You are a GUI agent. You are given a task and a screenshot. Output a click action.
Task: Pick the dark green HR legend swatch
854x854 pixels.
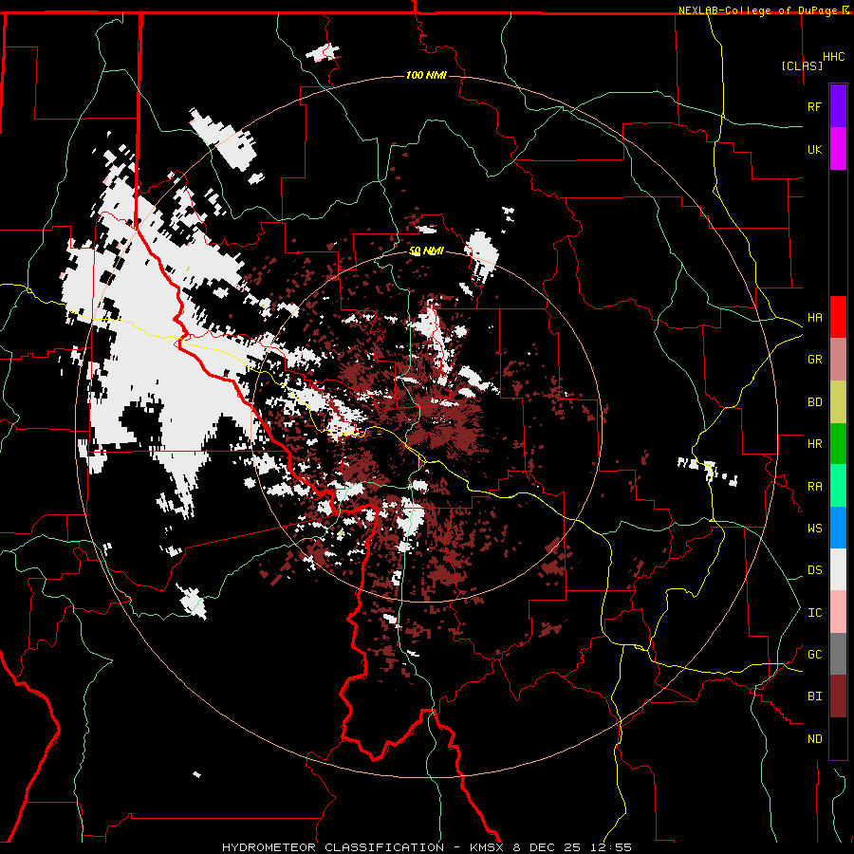[x=838, y=444]
